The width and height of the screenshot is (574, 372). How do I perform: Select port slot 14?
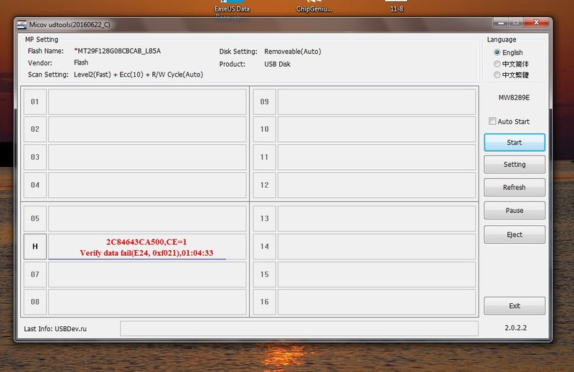pos(264,247)
